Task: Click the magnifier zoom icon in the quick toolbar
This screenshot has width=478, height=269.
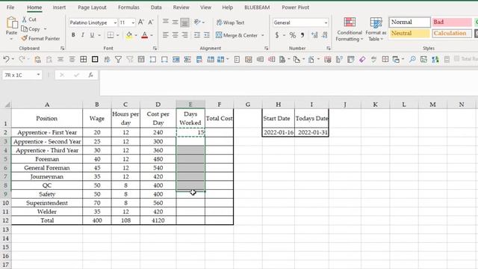Action: [x=412, y=59]
